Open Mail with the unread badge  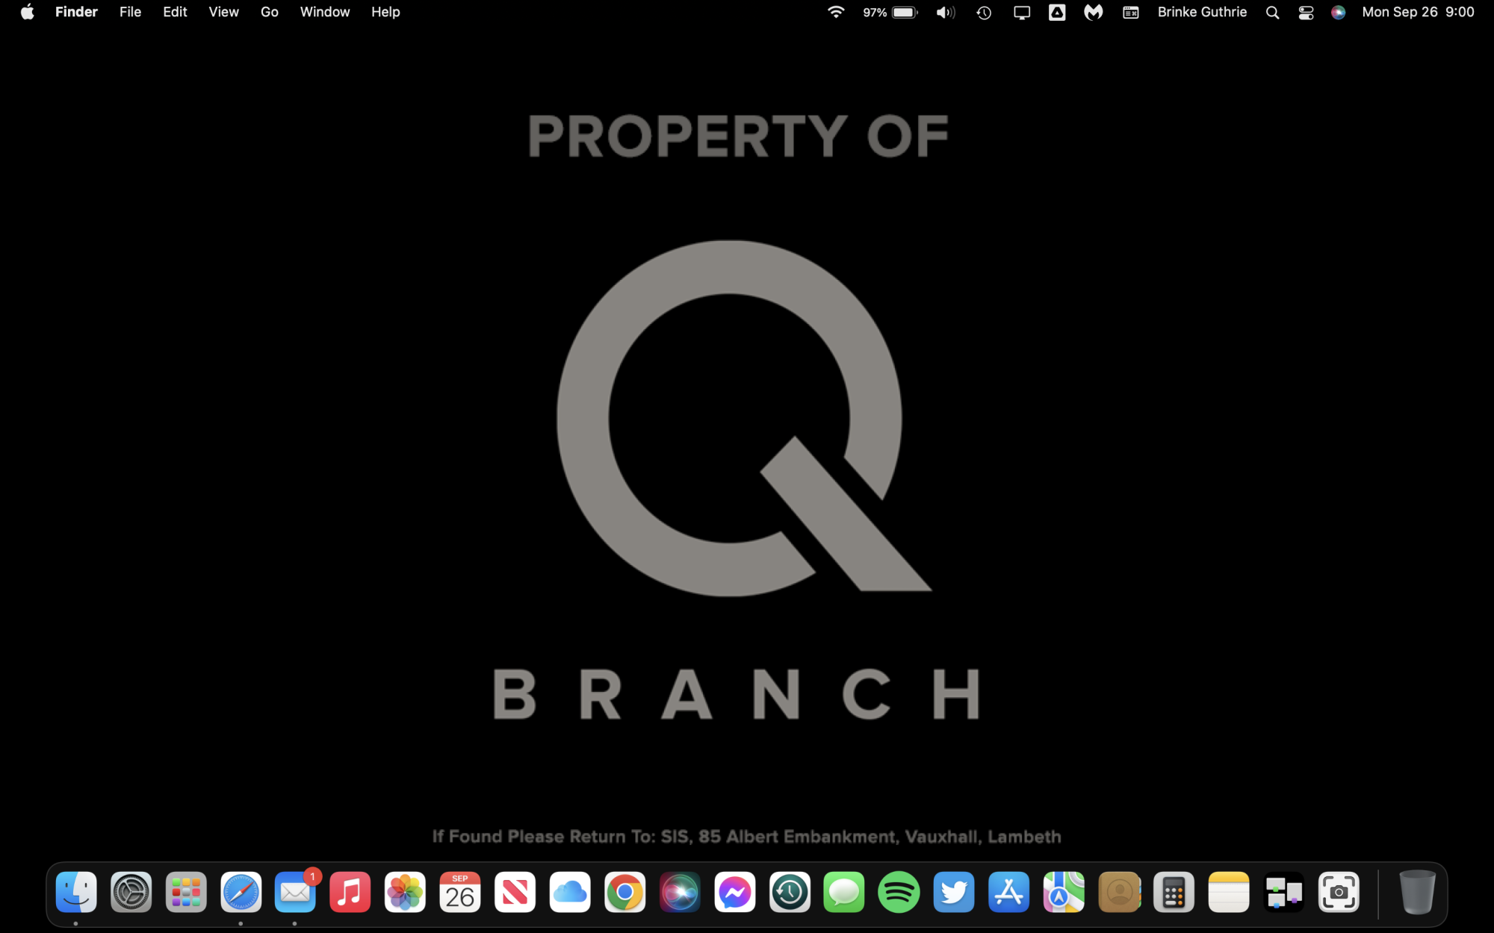point(296,892)
